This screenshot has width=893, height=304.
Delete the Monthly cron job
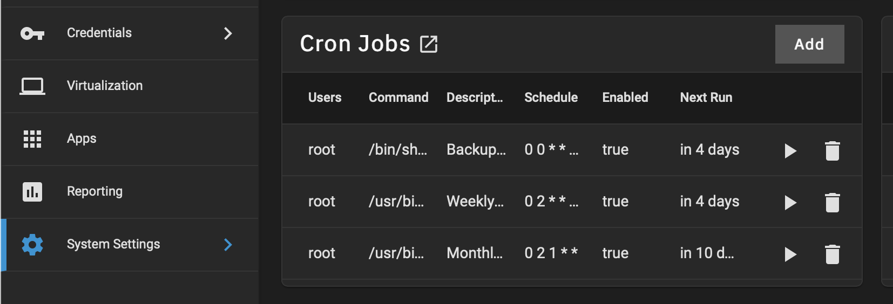pyautogui.click(x=833, y=254)
